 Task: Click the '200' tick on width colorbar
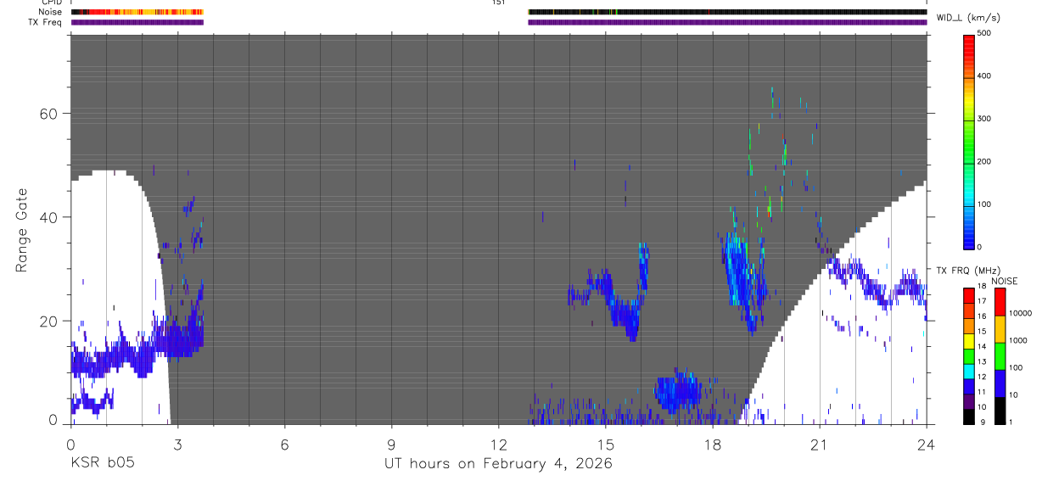(x=985, y=162)
